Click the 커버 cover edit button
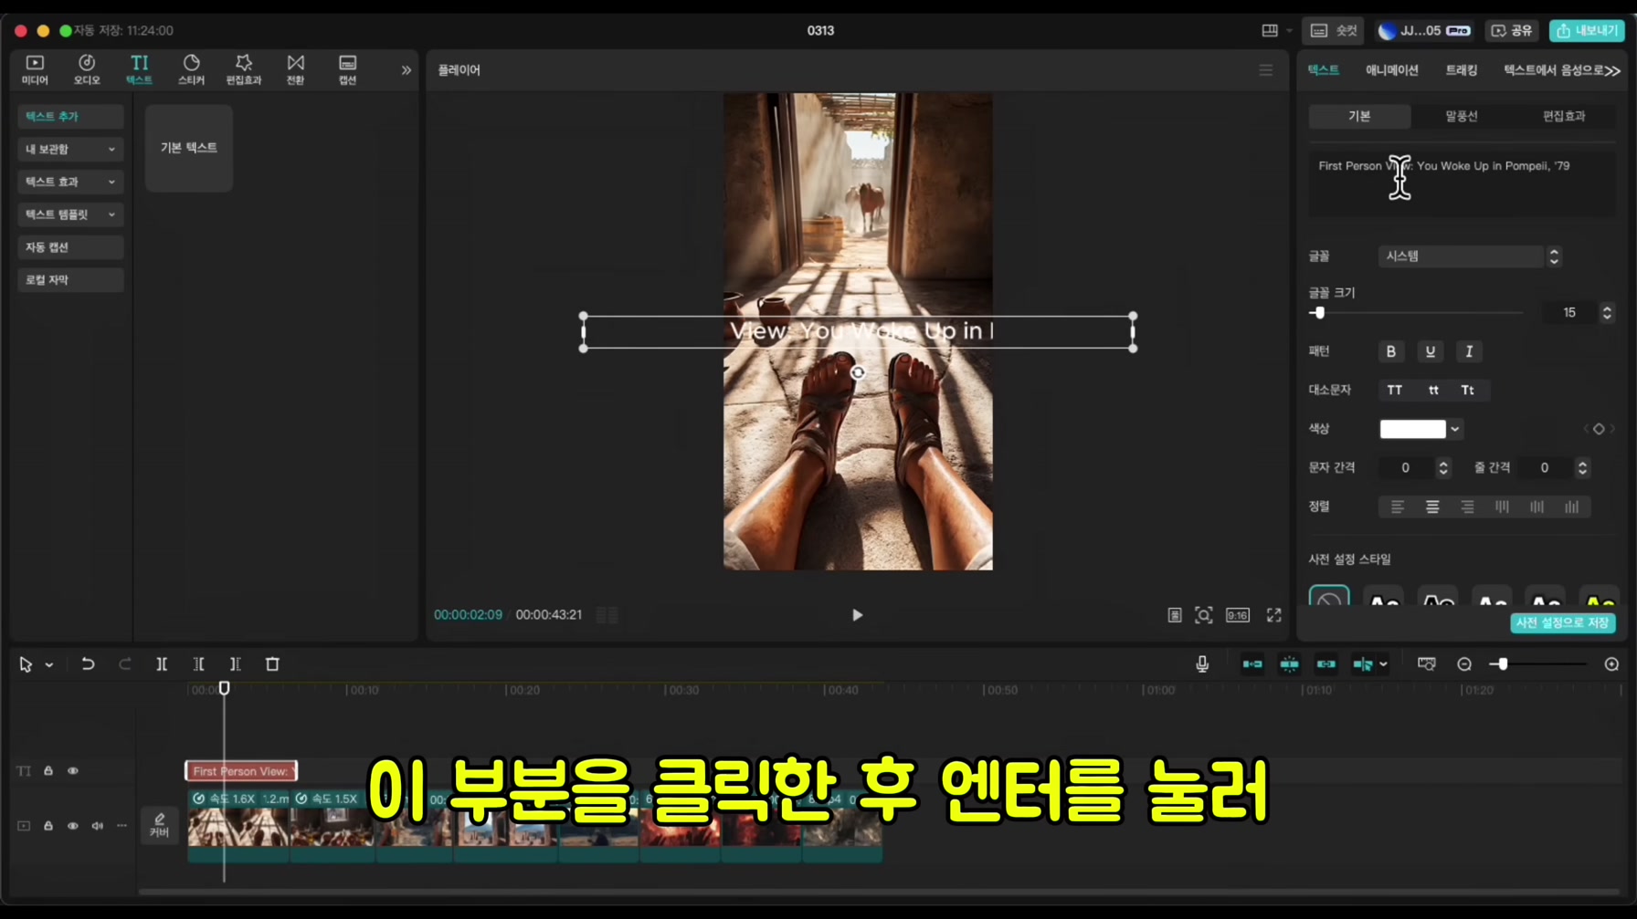 159,825
